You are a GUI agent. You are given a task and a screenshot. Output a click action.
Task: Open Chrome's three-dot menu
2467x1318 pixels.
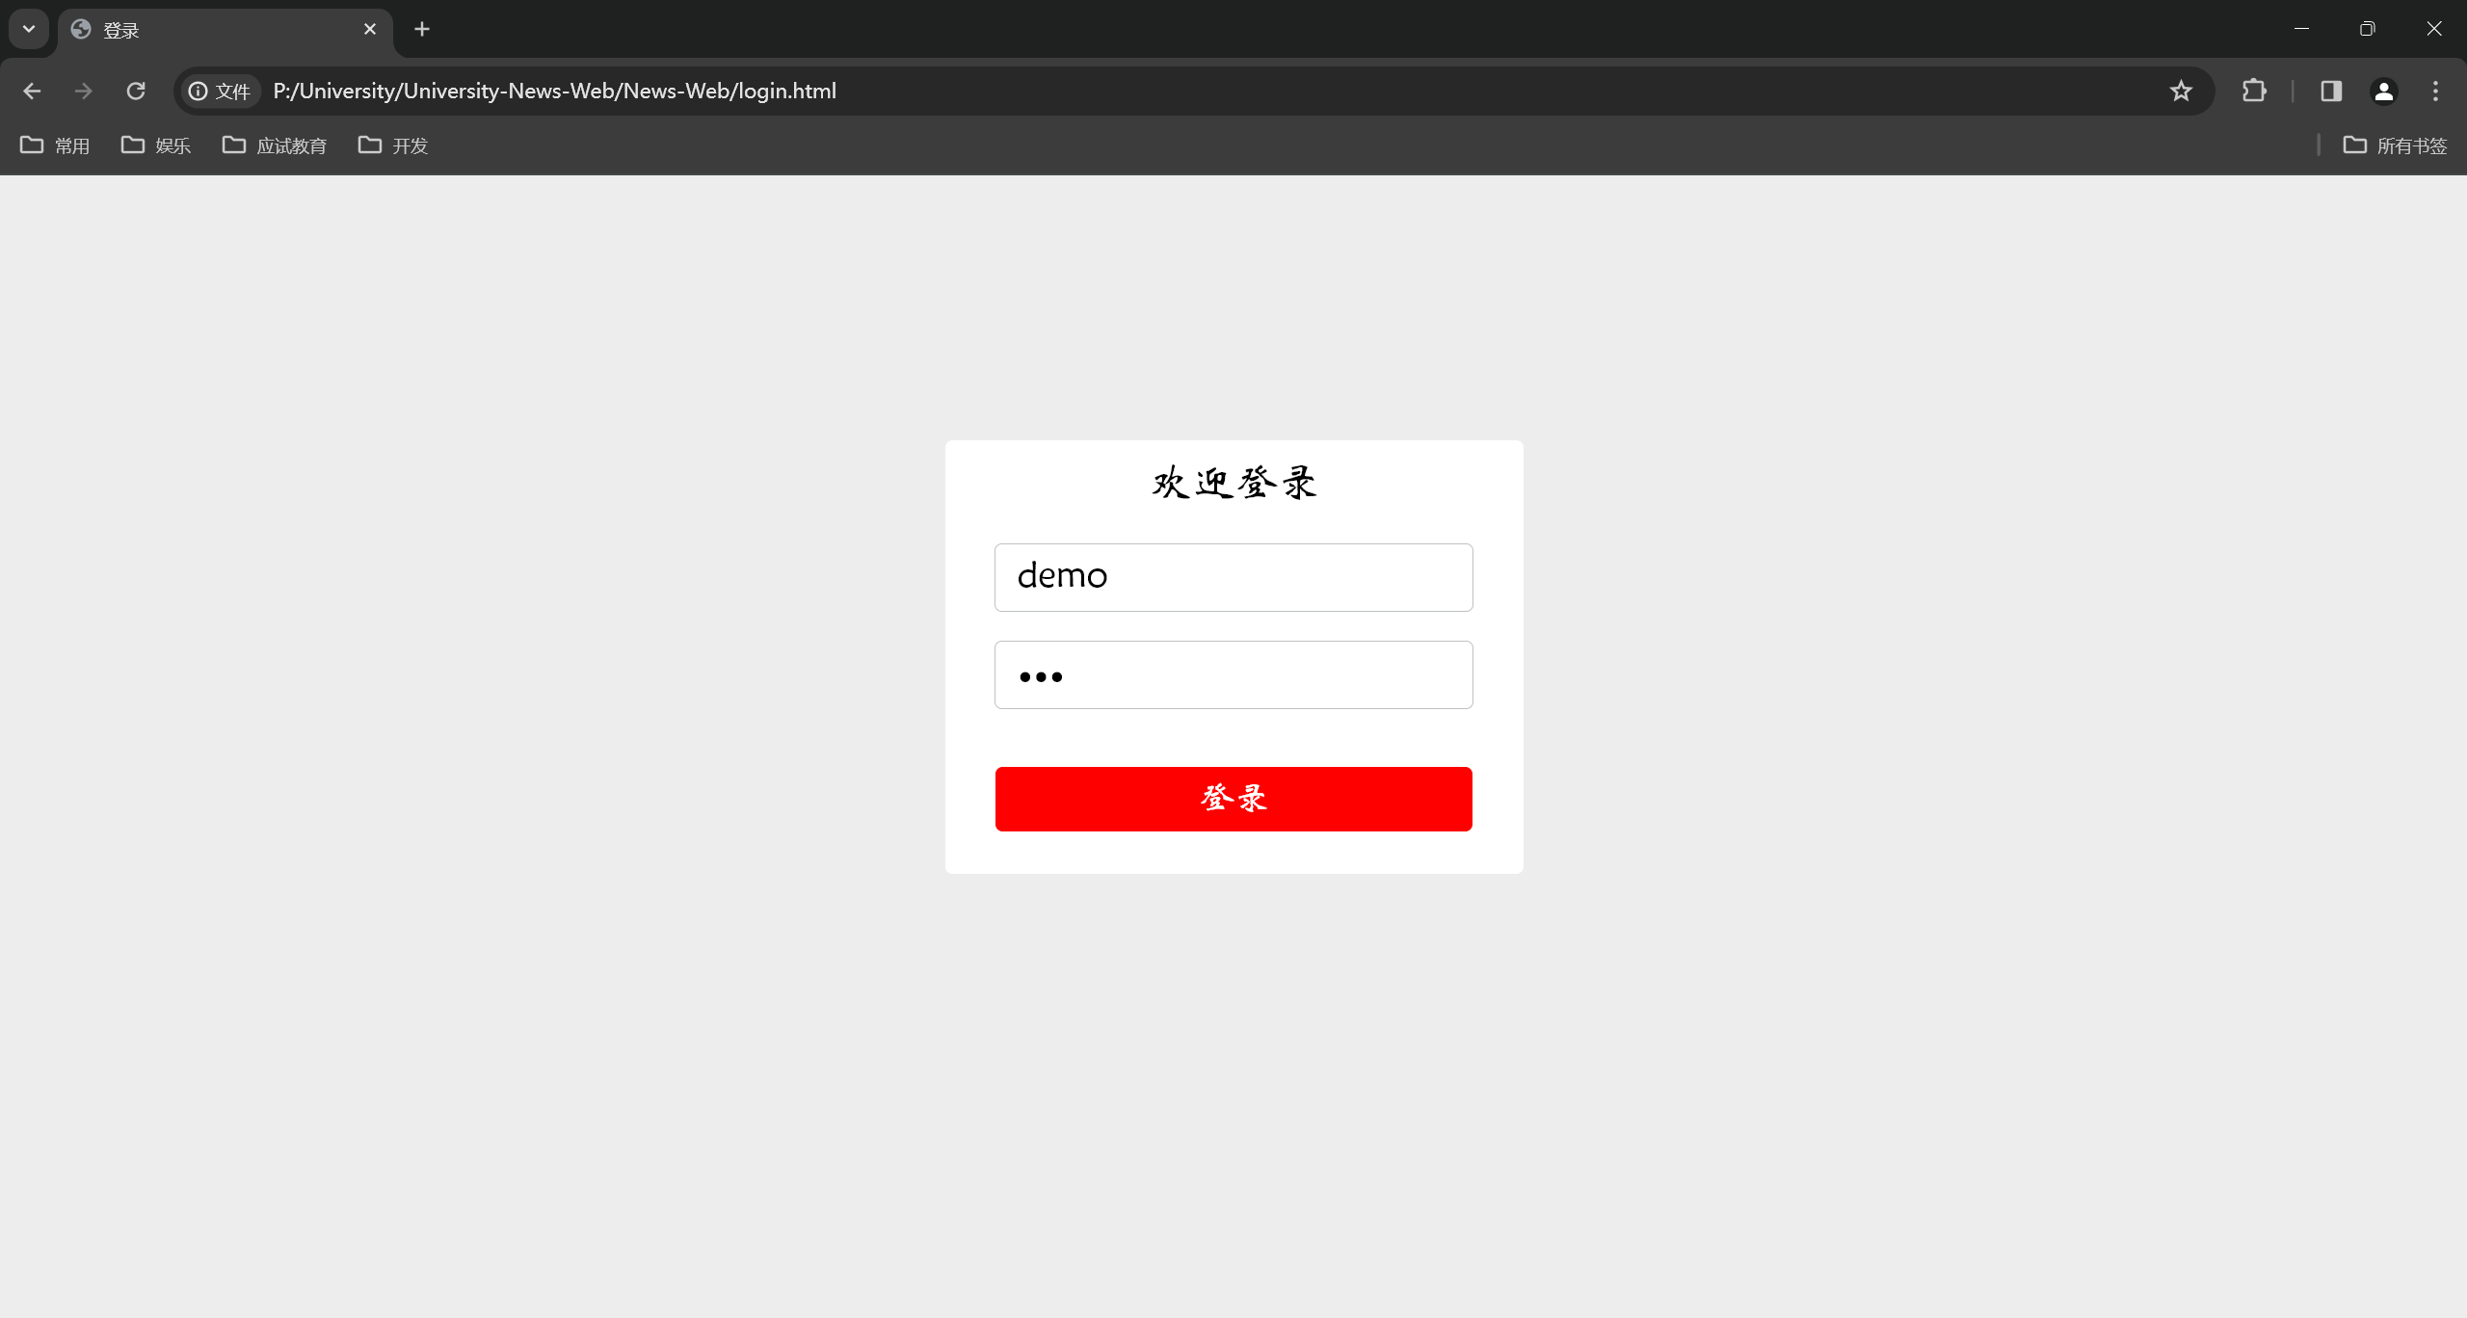[2435, 91]
